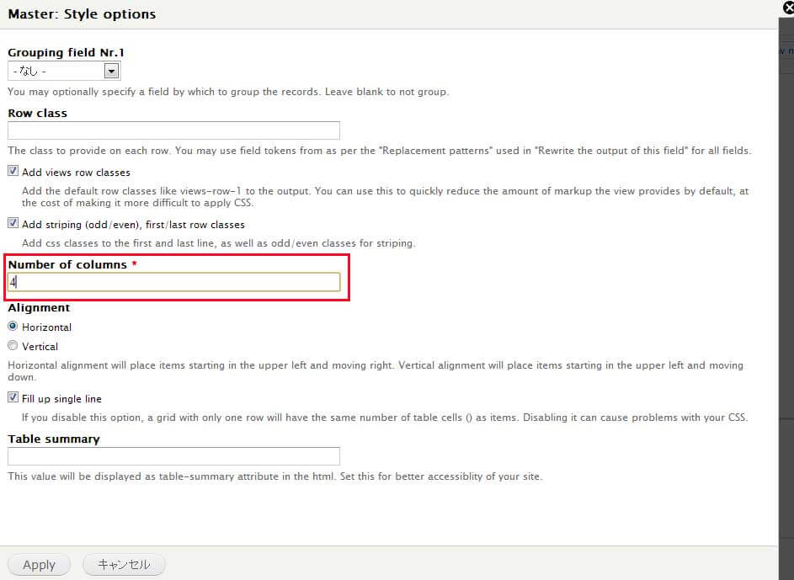Click into the Number of columns field

coord(173,282)
